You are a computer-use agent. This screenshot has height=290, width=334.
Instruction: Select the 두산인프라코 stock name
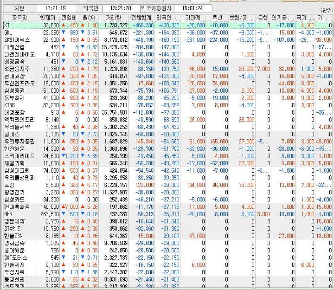(x=19, y=84)
